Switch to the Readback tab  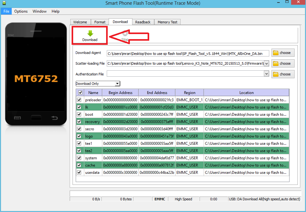143,22
